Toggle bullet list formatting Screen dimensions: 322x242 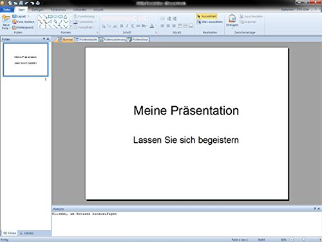[x=163, y=19]
